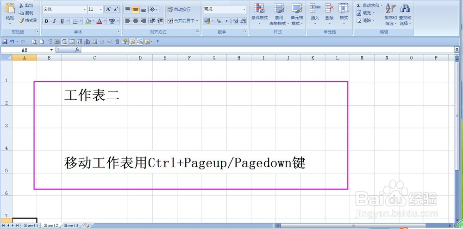This screenshot has width=463, height=229.
Task: Set bottom vertical alignment
Action: [x=144, y=9]
